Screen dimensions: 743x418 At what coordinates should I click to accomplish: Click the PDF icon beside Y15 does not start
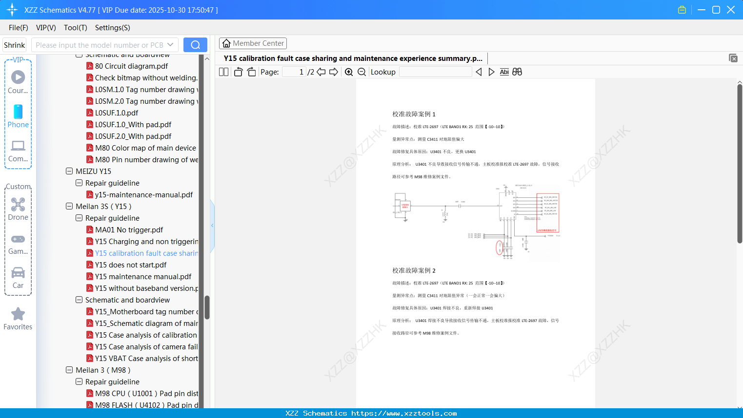tap(90, 265)
